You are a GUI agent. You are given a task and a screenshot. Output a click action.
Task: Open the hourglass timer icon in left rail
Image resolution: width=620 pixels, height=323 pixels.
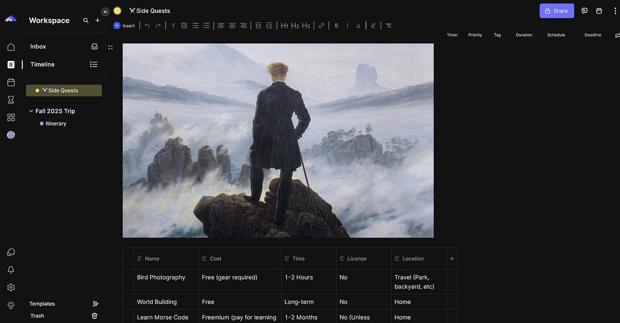coord(11,100)
